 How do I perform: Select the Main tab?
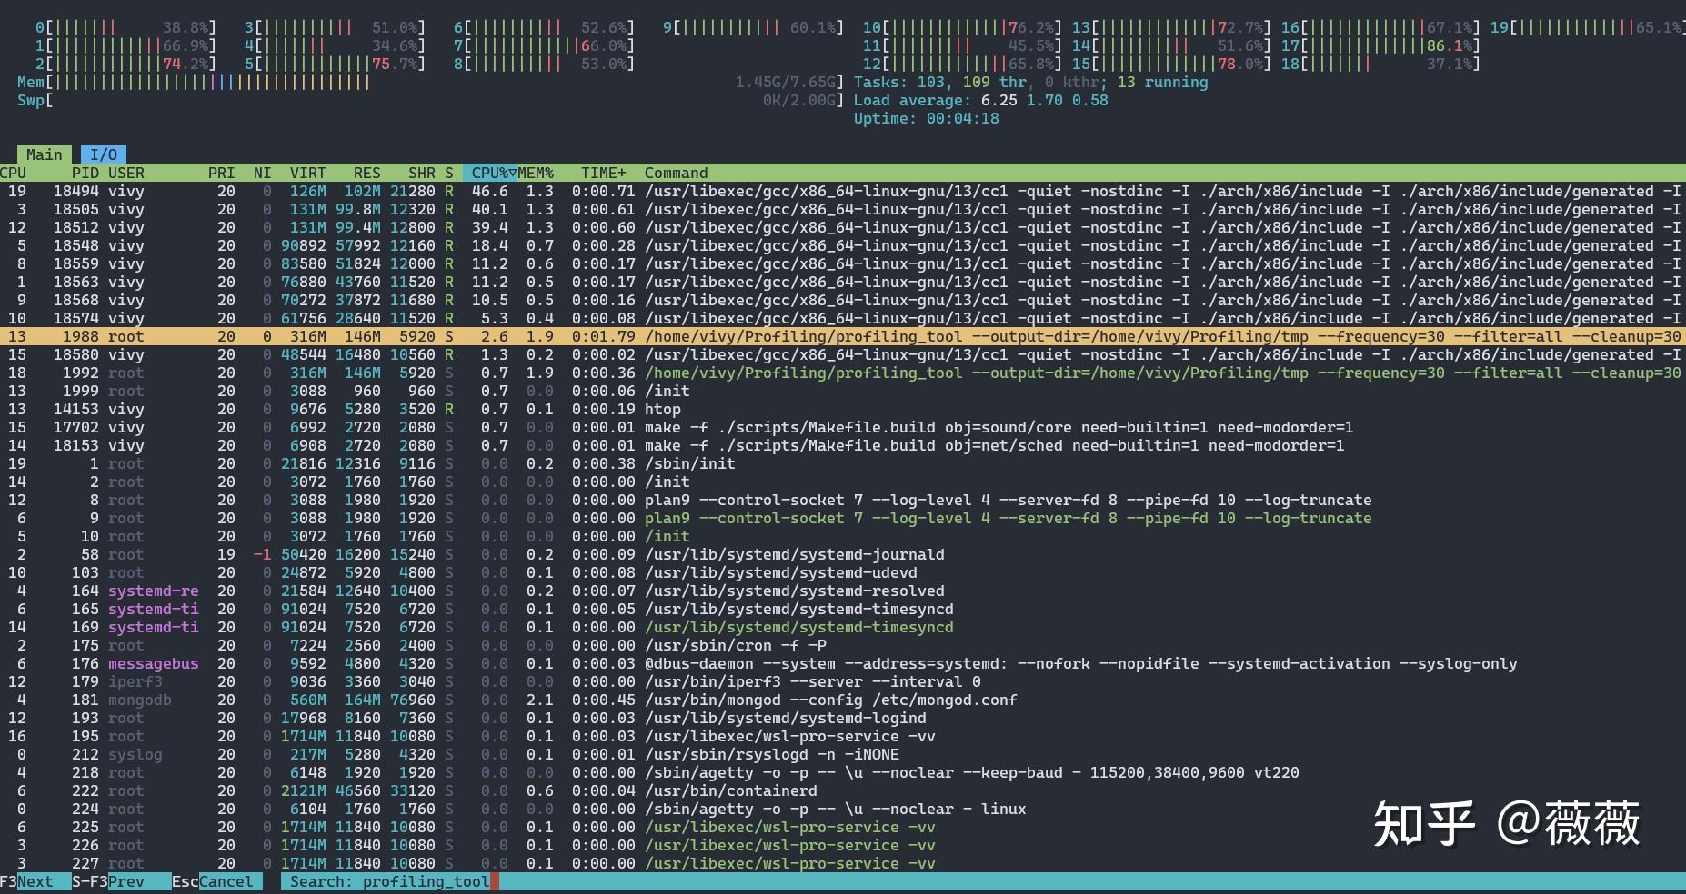pos(44,154)
